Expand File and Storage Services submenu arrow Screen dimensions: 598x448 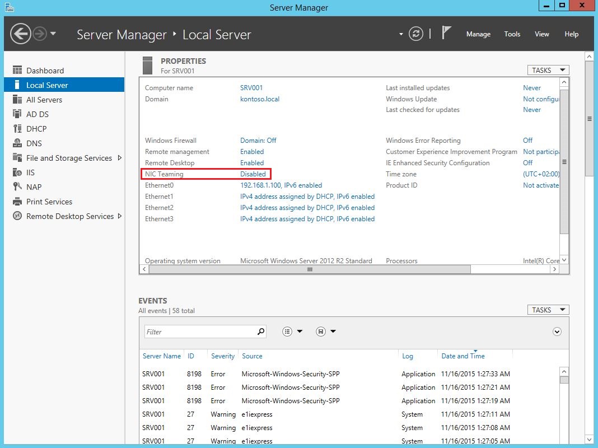click(x=119, y=158)
